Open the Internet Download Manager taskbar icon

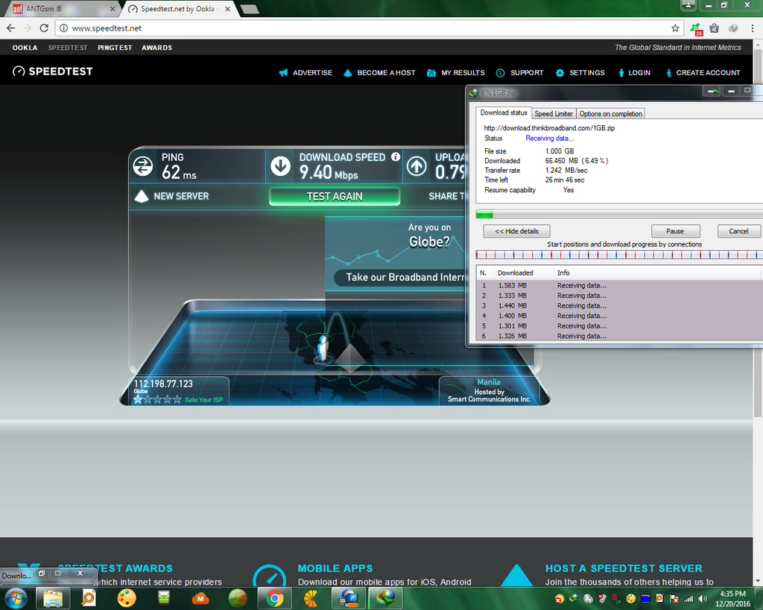pyautogui.click(x=386, y=598)
